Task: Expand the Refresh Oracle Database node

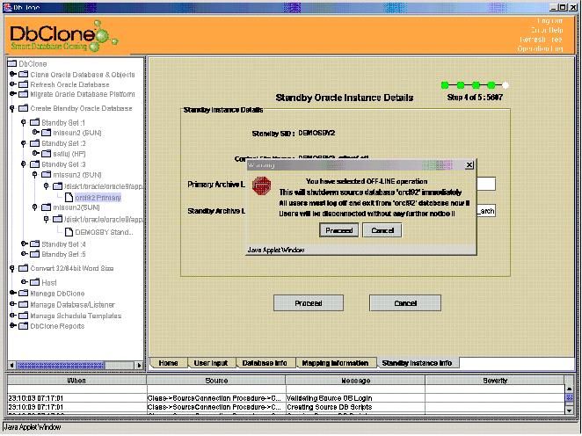Action: coord(12,84)
